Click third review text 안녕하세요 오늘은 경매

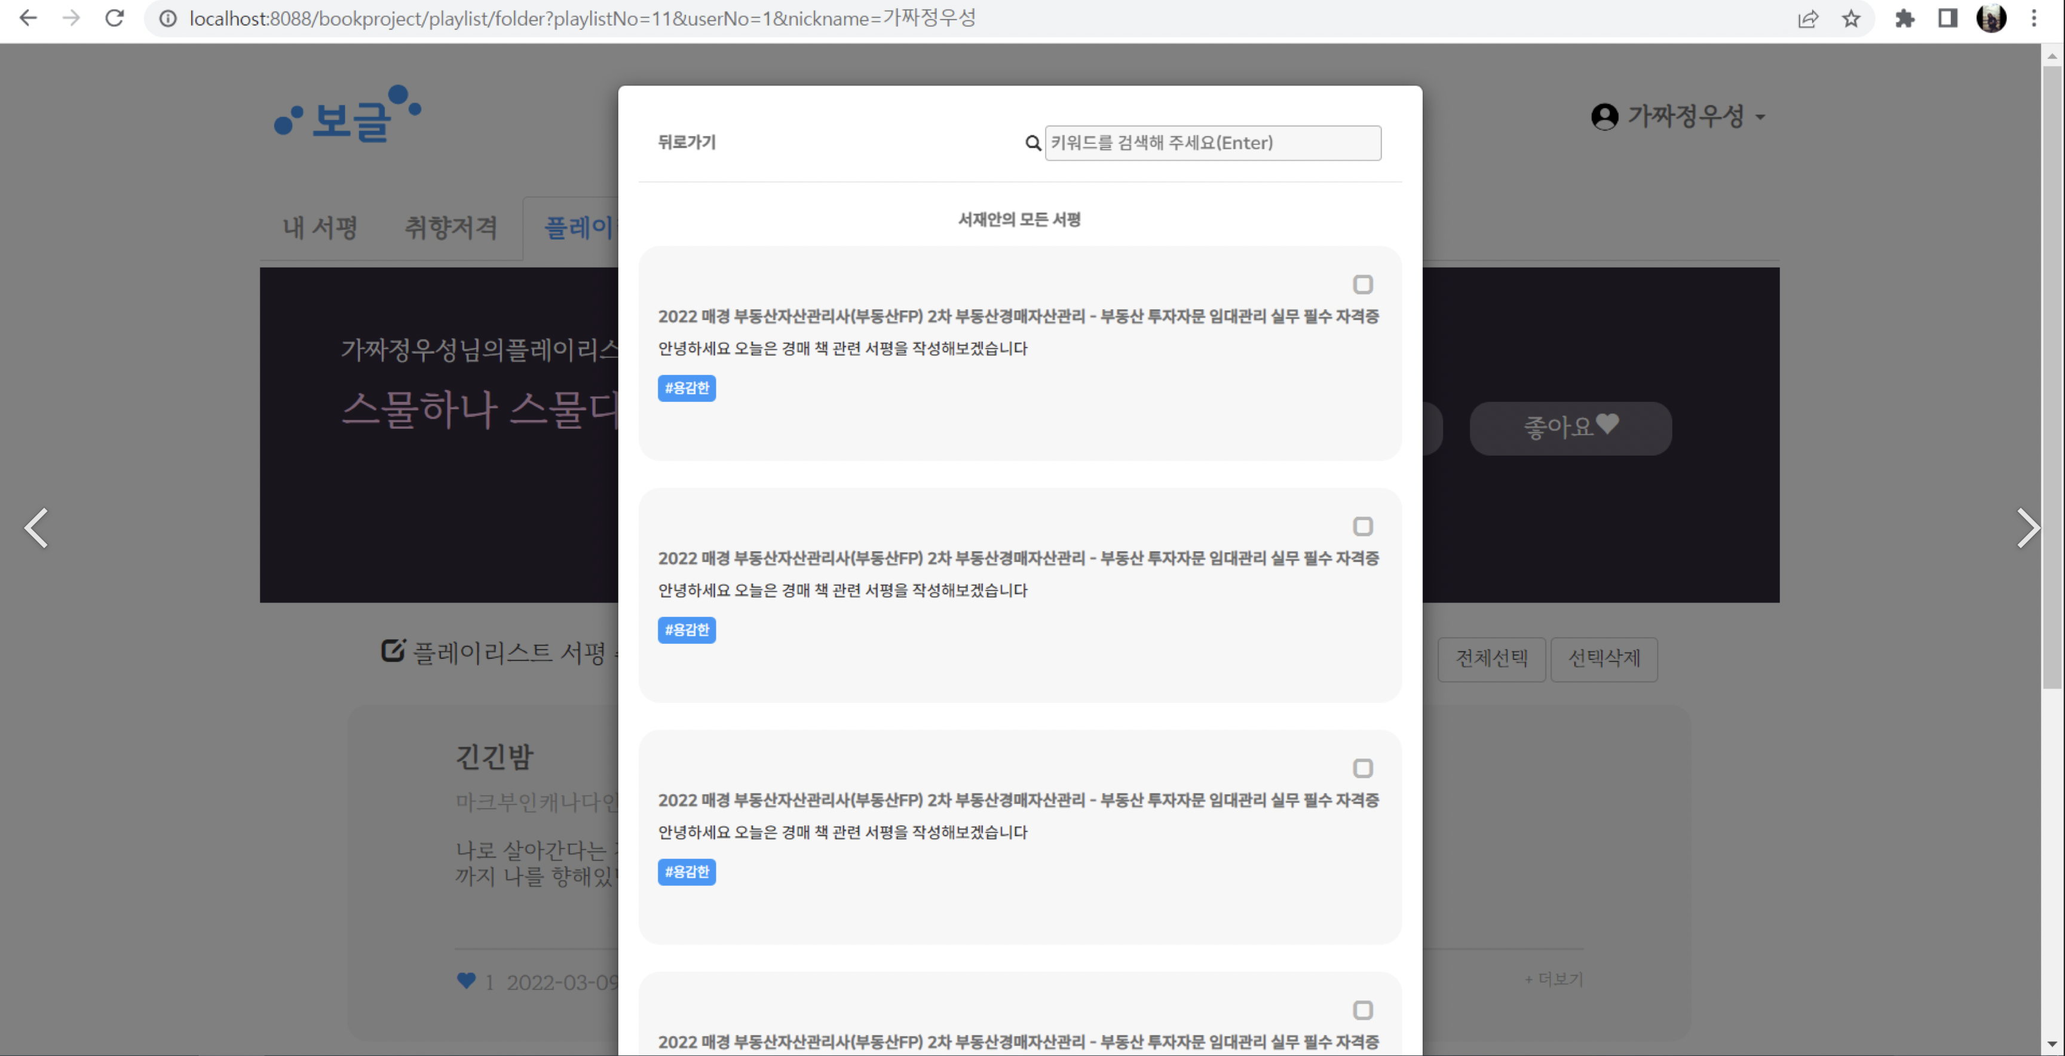(842, 833)
